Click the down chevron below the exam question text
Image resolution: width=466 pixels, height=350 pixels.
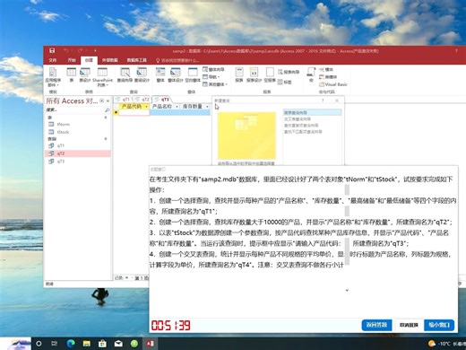click(347, 290)
